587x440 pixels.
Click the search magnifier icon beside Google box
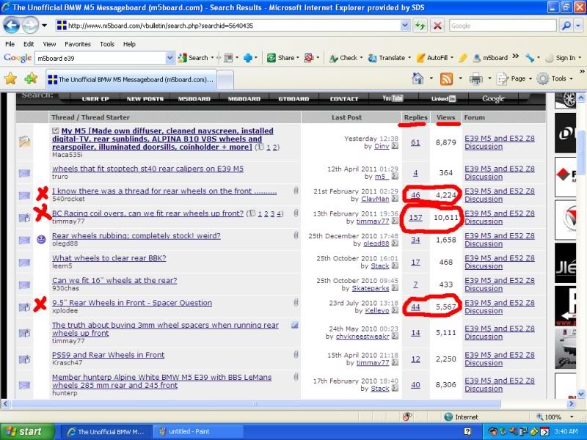pyautogui.click(x=566, y=26)
